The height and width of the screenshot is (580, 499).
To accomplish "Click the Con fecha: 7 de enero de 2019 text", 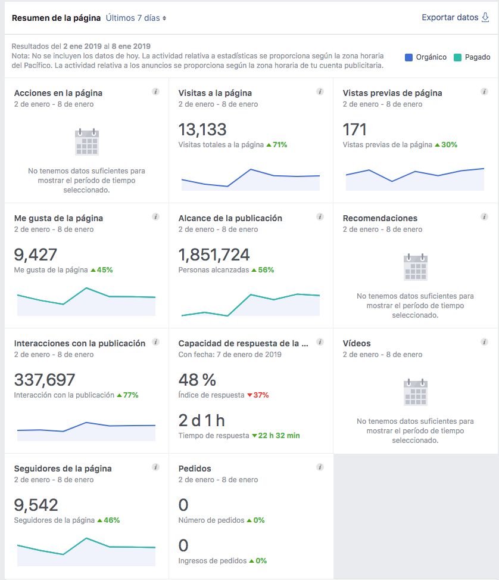I will coord(230,354).
